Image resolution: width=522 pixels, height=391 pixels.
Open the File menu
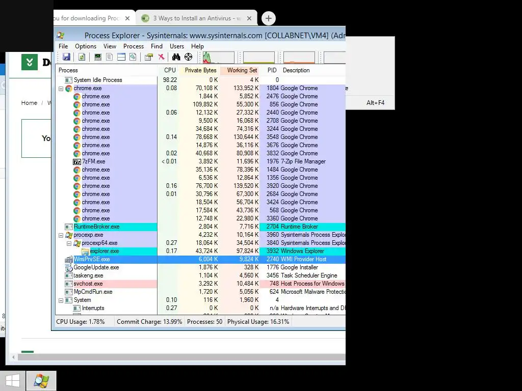click(63, 46)
